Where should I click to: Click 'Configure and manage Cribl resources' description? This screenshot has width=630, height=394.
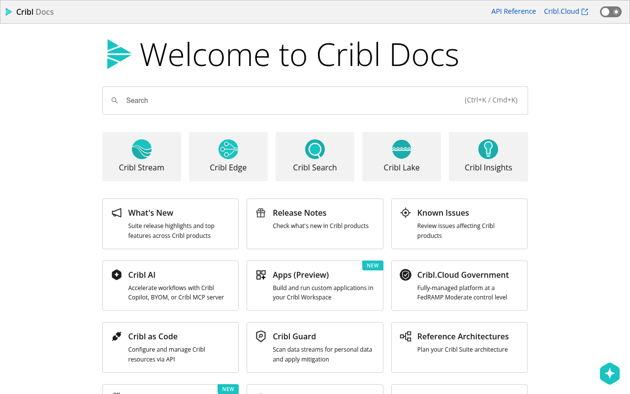pos(166,354)
